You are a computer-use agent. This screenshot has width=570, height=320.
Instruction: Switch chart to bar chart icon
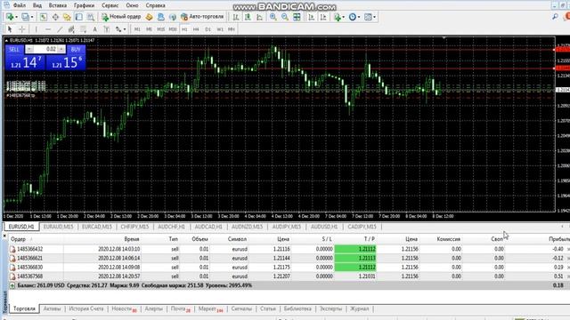236,17
